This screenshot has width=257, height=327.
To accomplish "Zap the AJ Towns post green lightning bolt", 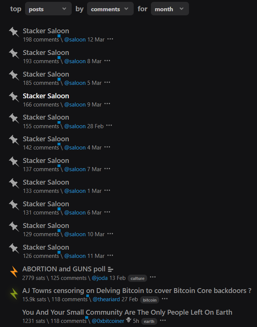I will (x=14, y=294).
